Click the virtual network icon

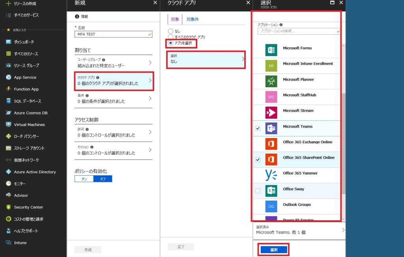coord(9,160)
